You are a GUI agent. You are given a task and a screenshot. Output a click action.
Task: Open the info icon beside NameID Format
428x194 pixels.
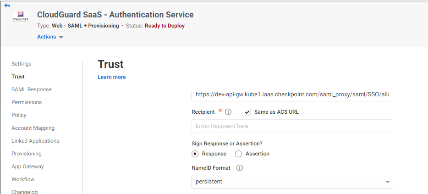(x=239, y=168)
